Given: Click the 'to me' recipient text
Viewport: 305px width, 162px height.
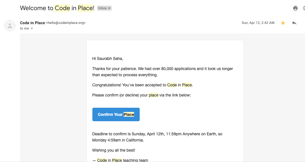Looking at the screenshot, I should coord(25,28).
